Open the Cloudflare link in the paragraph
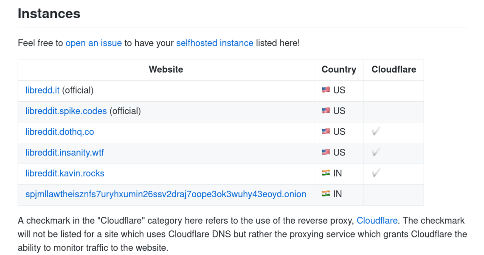 point(377,221)
